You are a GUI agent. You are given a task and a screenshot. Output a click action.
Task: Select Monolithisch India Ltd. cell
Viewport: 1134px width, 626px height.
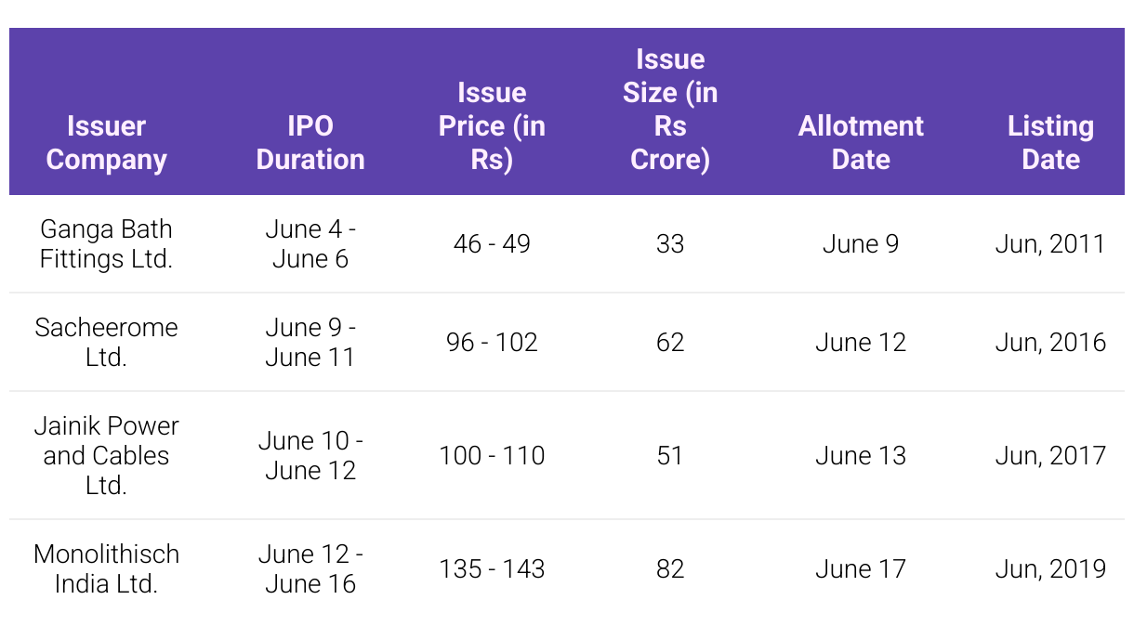click(x=106, y=568)
